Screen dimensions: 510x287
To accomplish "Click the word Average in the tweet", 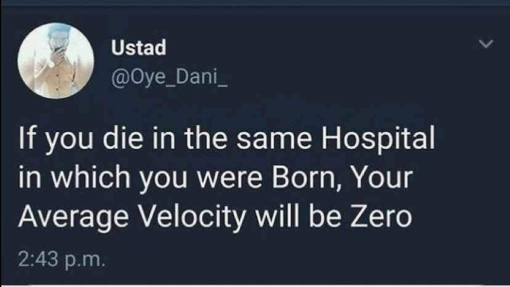I will [x=73, y=218].
